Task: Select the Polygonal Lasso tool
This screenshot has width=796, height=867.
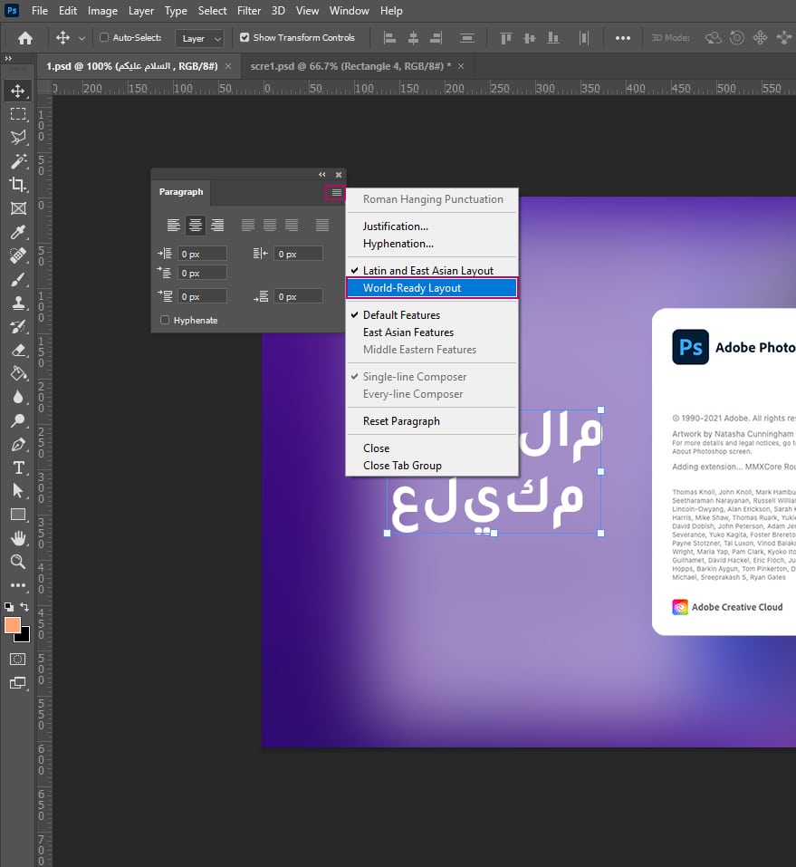Action: click(x=18, y=137)
